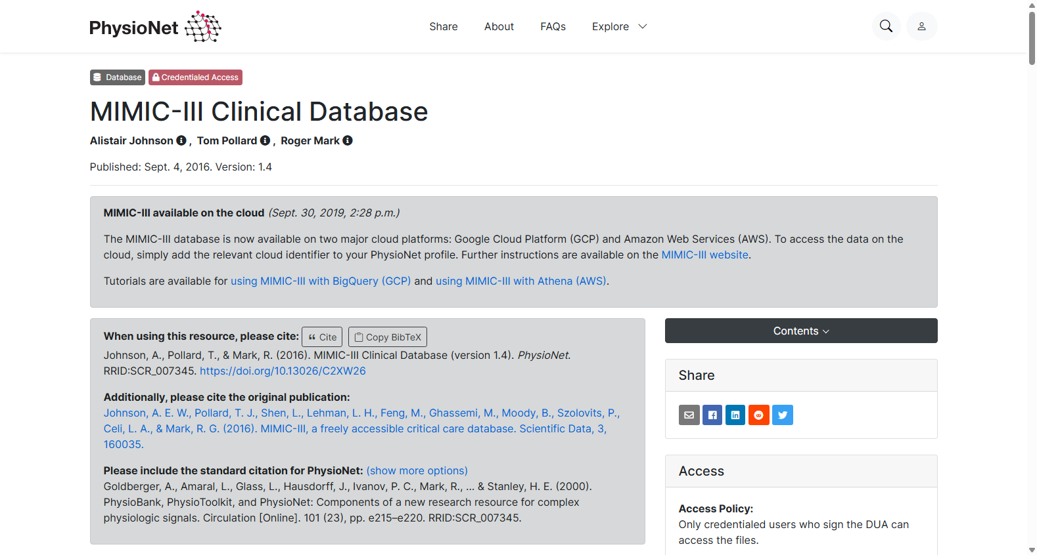Click the Database badge
The width and height of the screenshot is (1037, 555).
118,77
